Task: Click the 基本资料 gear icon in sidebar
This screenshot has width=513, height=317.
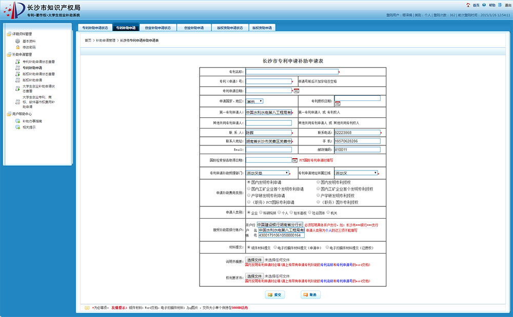Action: [17, 41]
